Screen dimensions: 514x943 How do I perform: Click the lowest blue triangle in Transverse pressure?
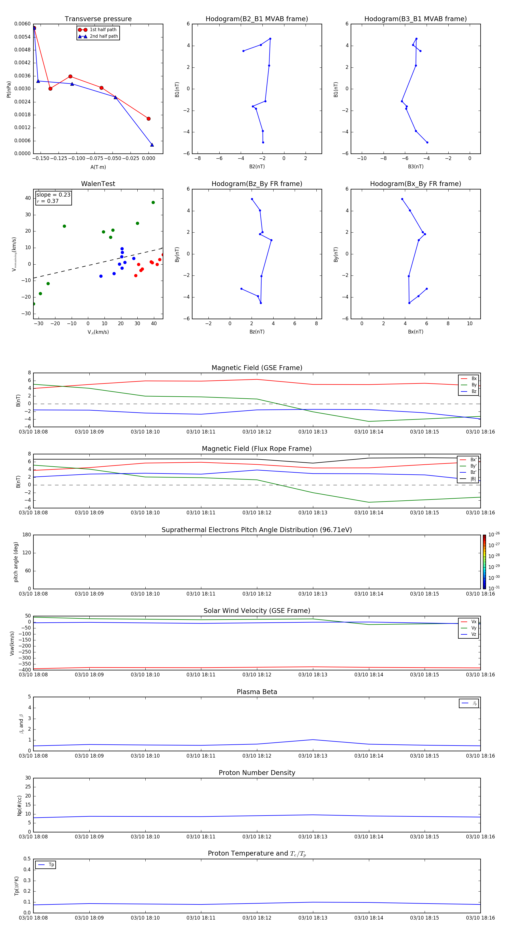pos(152,145)
